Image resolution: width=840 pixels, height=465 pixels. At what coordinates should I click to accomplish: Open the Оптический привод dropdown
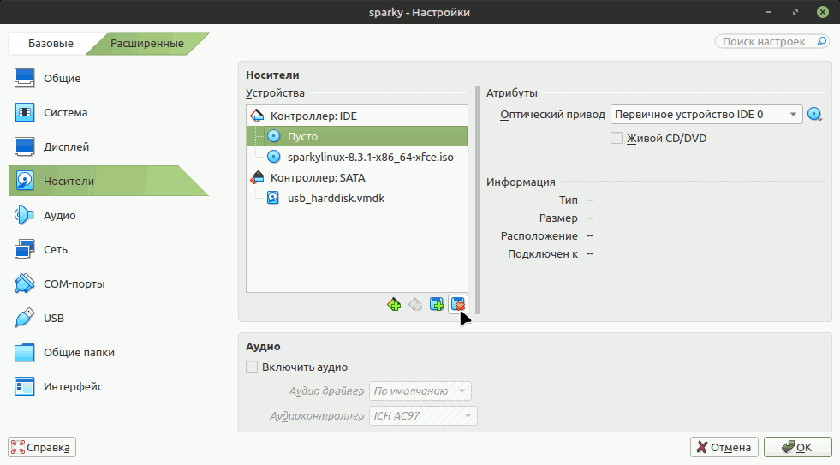pyautogui.click(x=706, y=115)
